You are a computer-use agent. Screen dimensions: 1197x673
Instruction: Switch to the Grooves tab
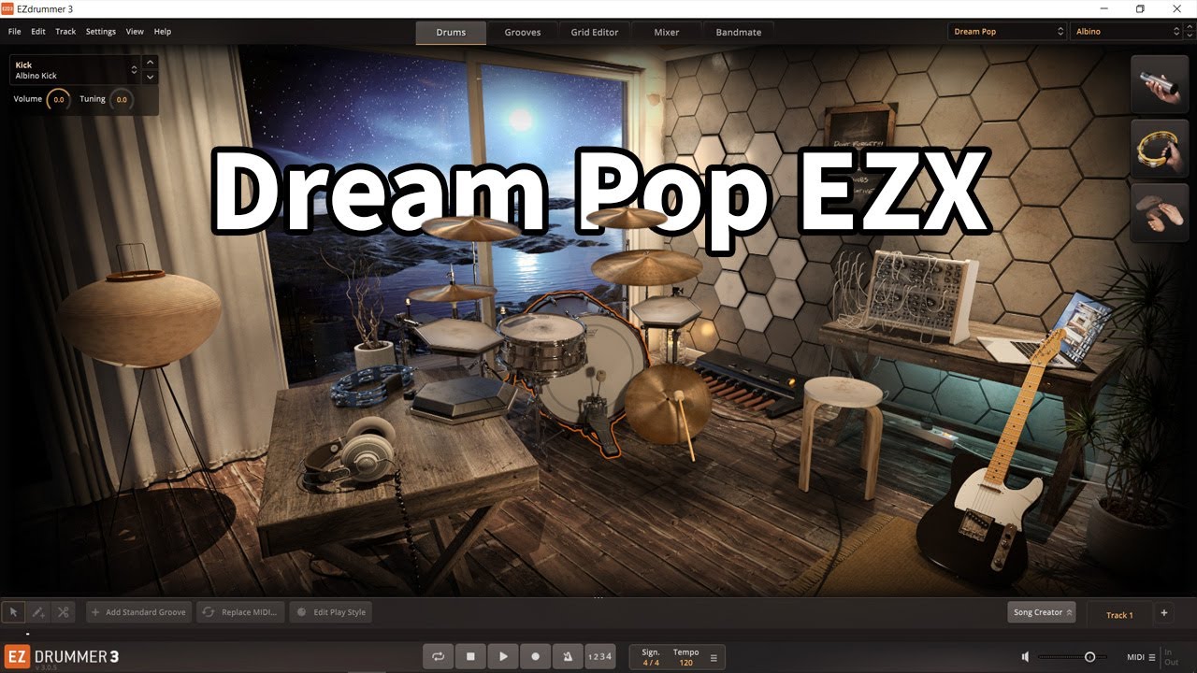click(x=523, y=32)
